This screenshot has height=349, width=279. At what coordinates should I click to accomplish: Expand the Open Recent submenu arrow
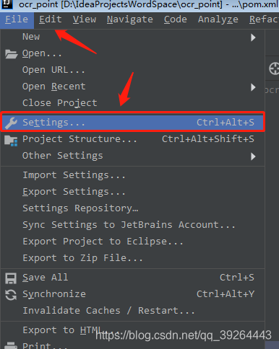(253, 87)
